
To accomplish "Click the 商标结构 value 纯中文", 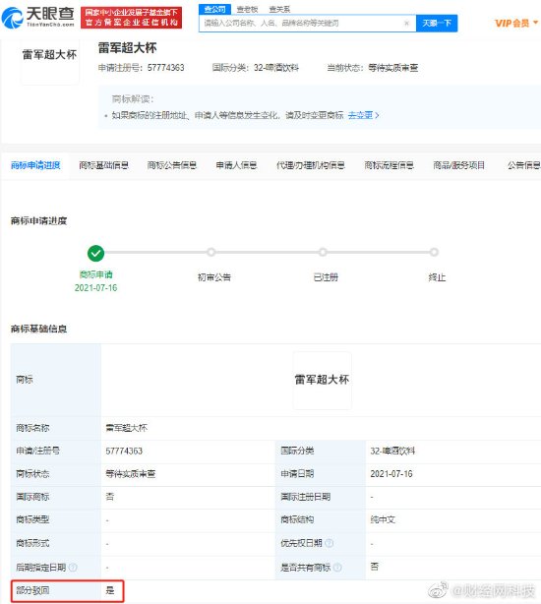I will click(x=383, y=519).
